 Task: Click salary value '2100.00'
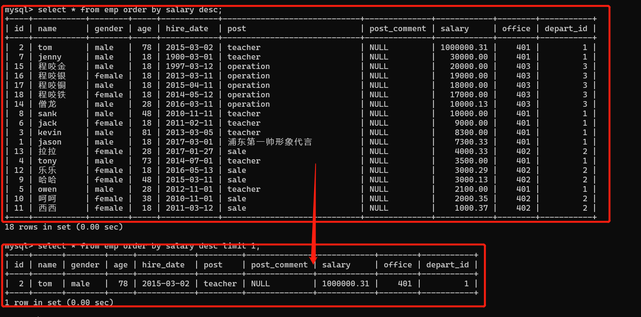coord(471,189)
